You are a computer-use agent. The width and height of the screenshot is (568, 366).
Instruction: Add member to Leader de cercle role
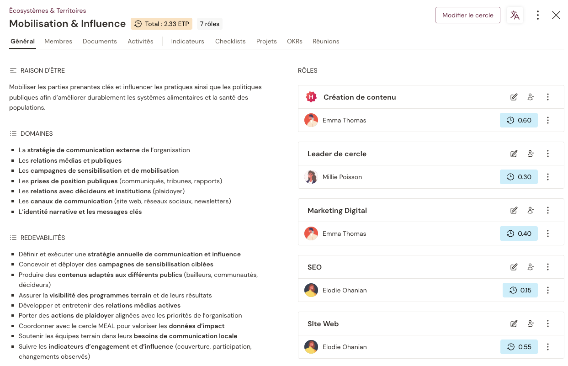[x=531, y=154]
